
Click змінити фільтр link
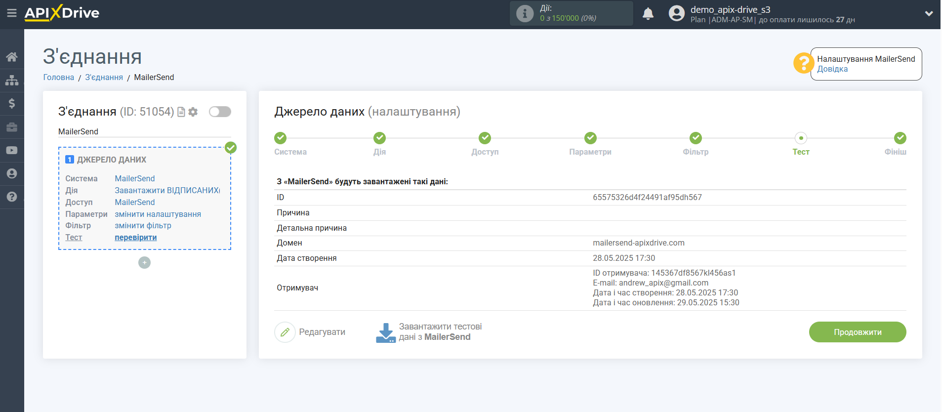click(143, 225)
